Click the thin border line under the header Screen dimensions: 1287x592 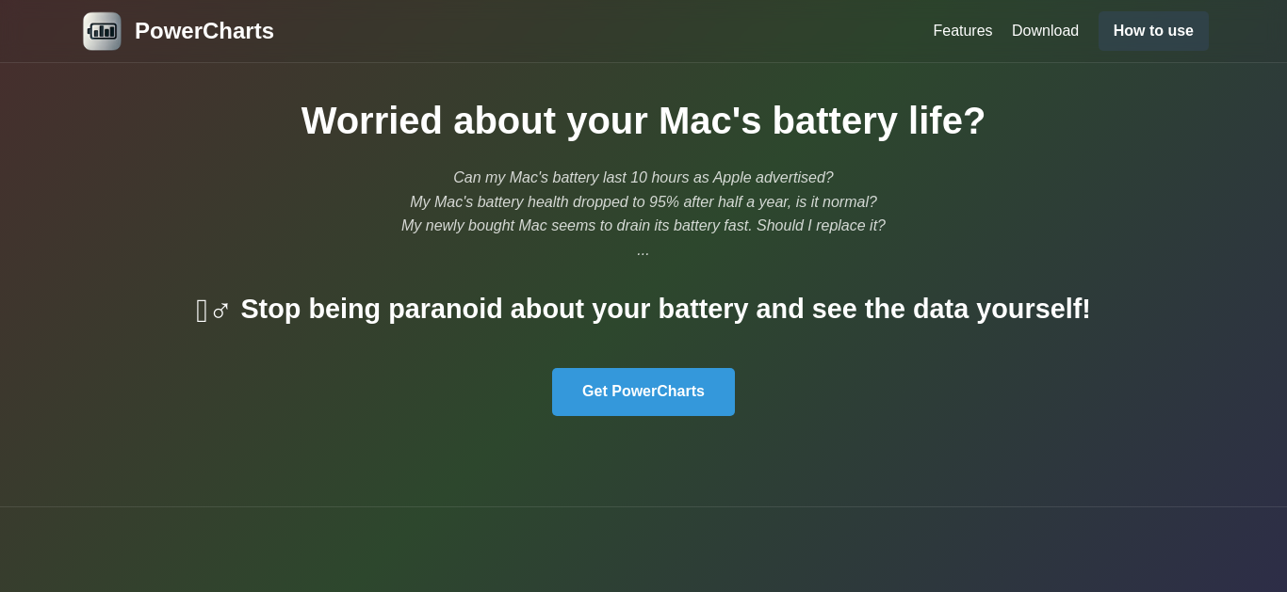[x=643, y=62]
